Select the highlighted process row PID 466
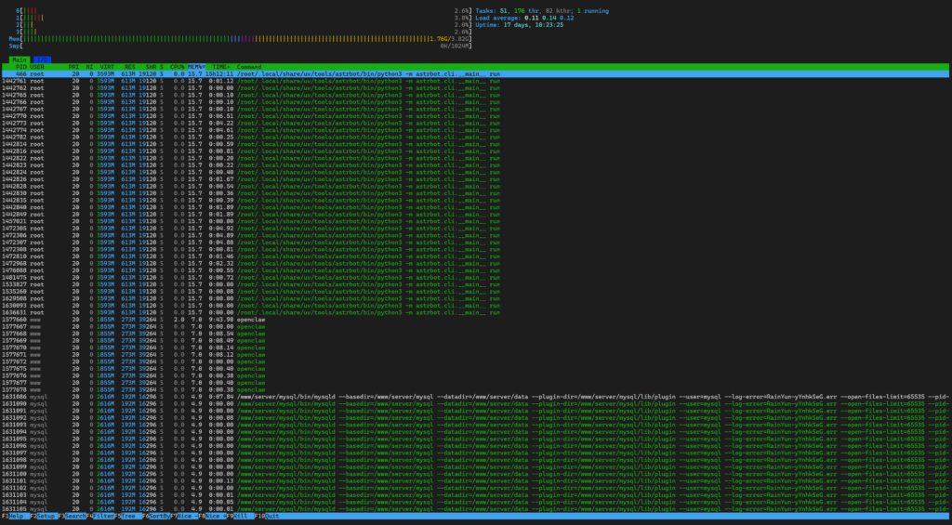The image size is (952, 525). (476, 73)
